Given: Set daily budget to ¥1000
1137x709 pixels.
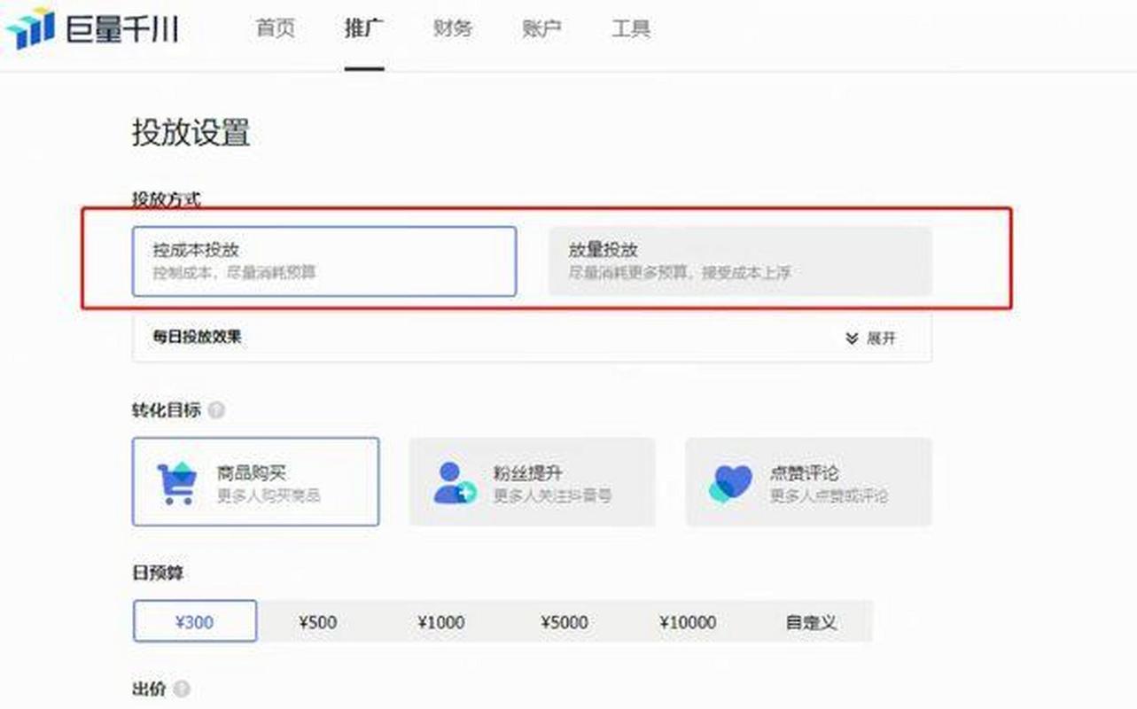Looking at the screenshot, I should (441, 621).
